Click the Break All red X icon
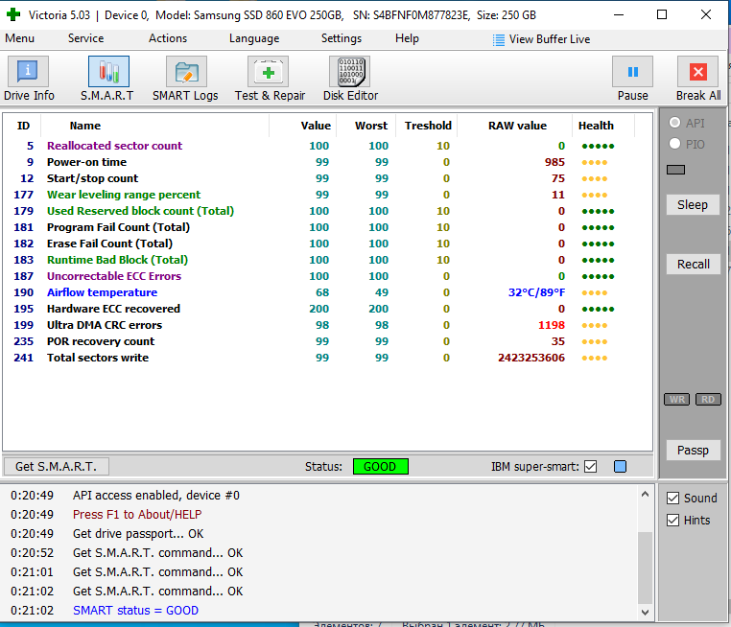731x627 pixels. (697, 72)
